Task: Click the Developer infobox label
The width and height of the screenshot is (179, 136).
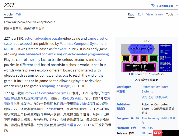Action: [x=124, y=87]
